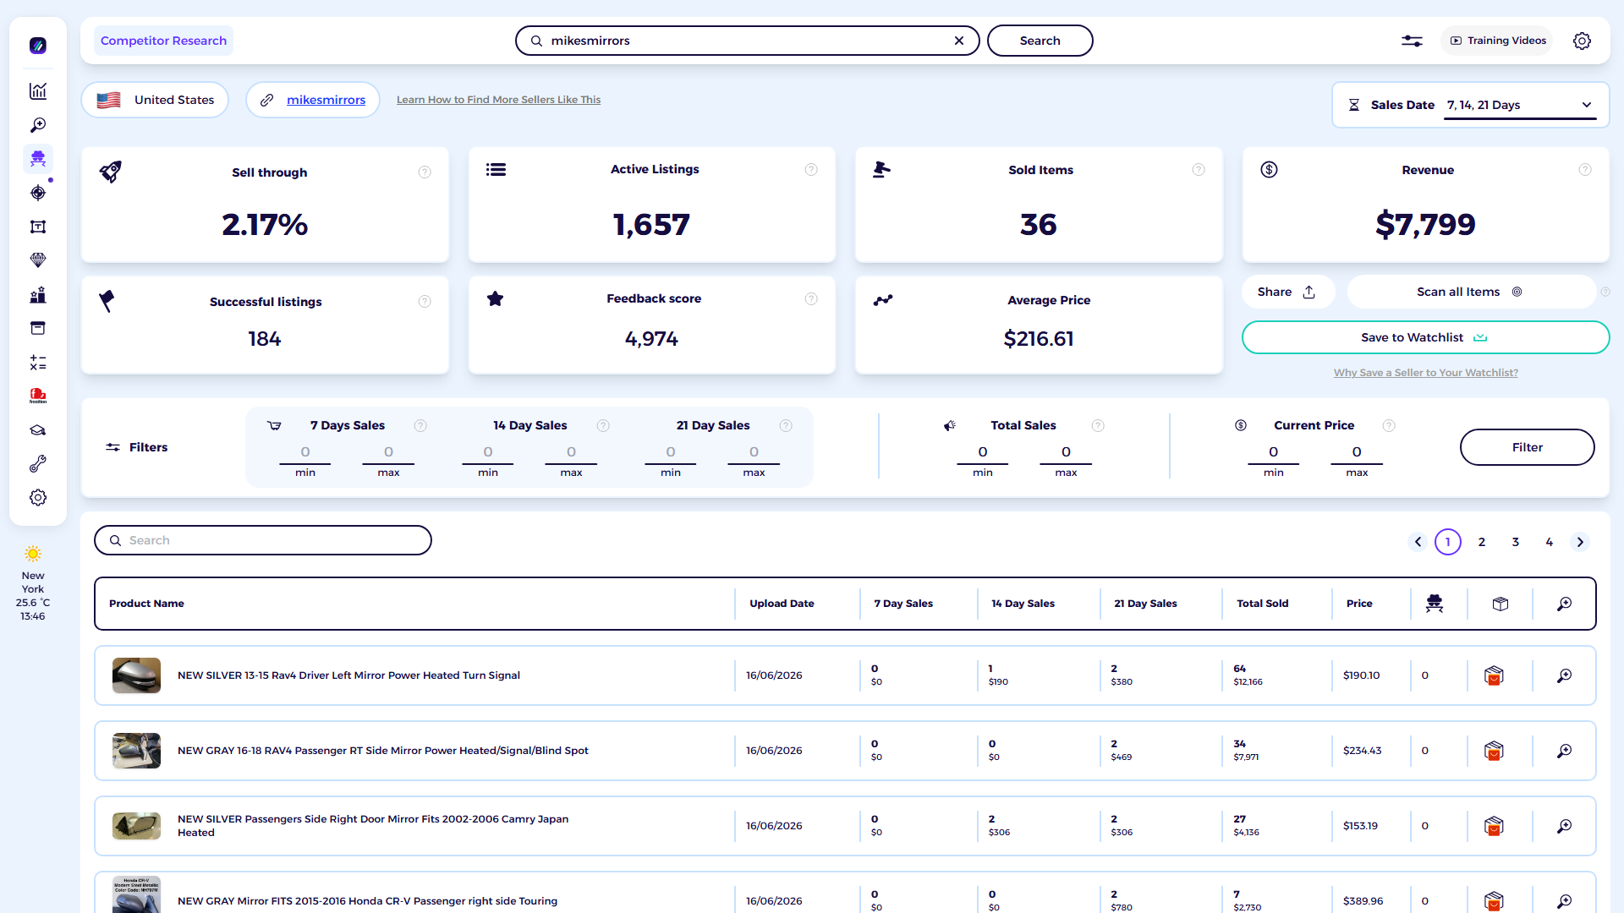Open the calculator sidebar icon

(x=38, y=363)
